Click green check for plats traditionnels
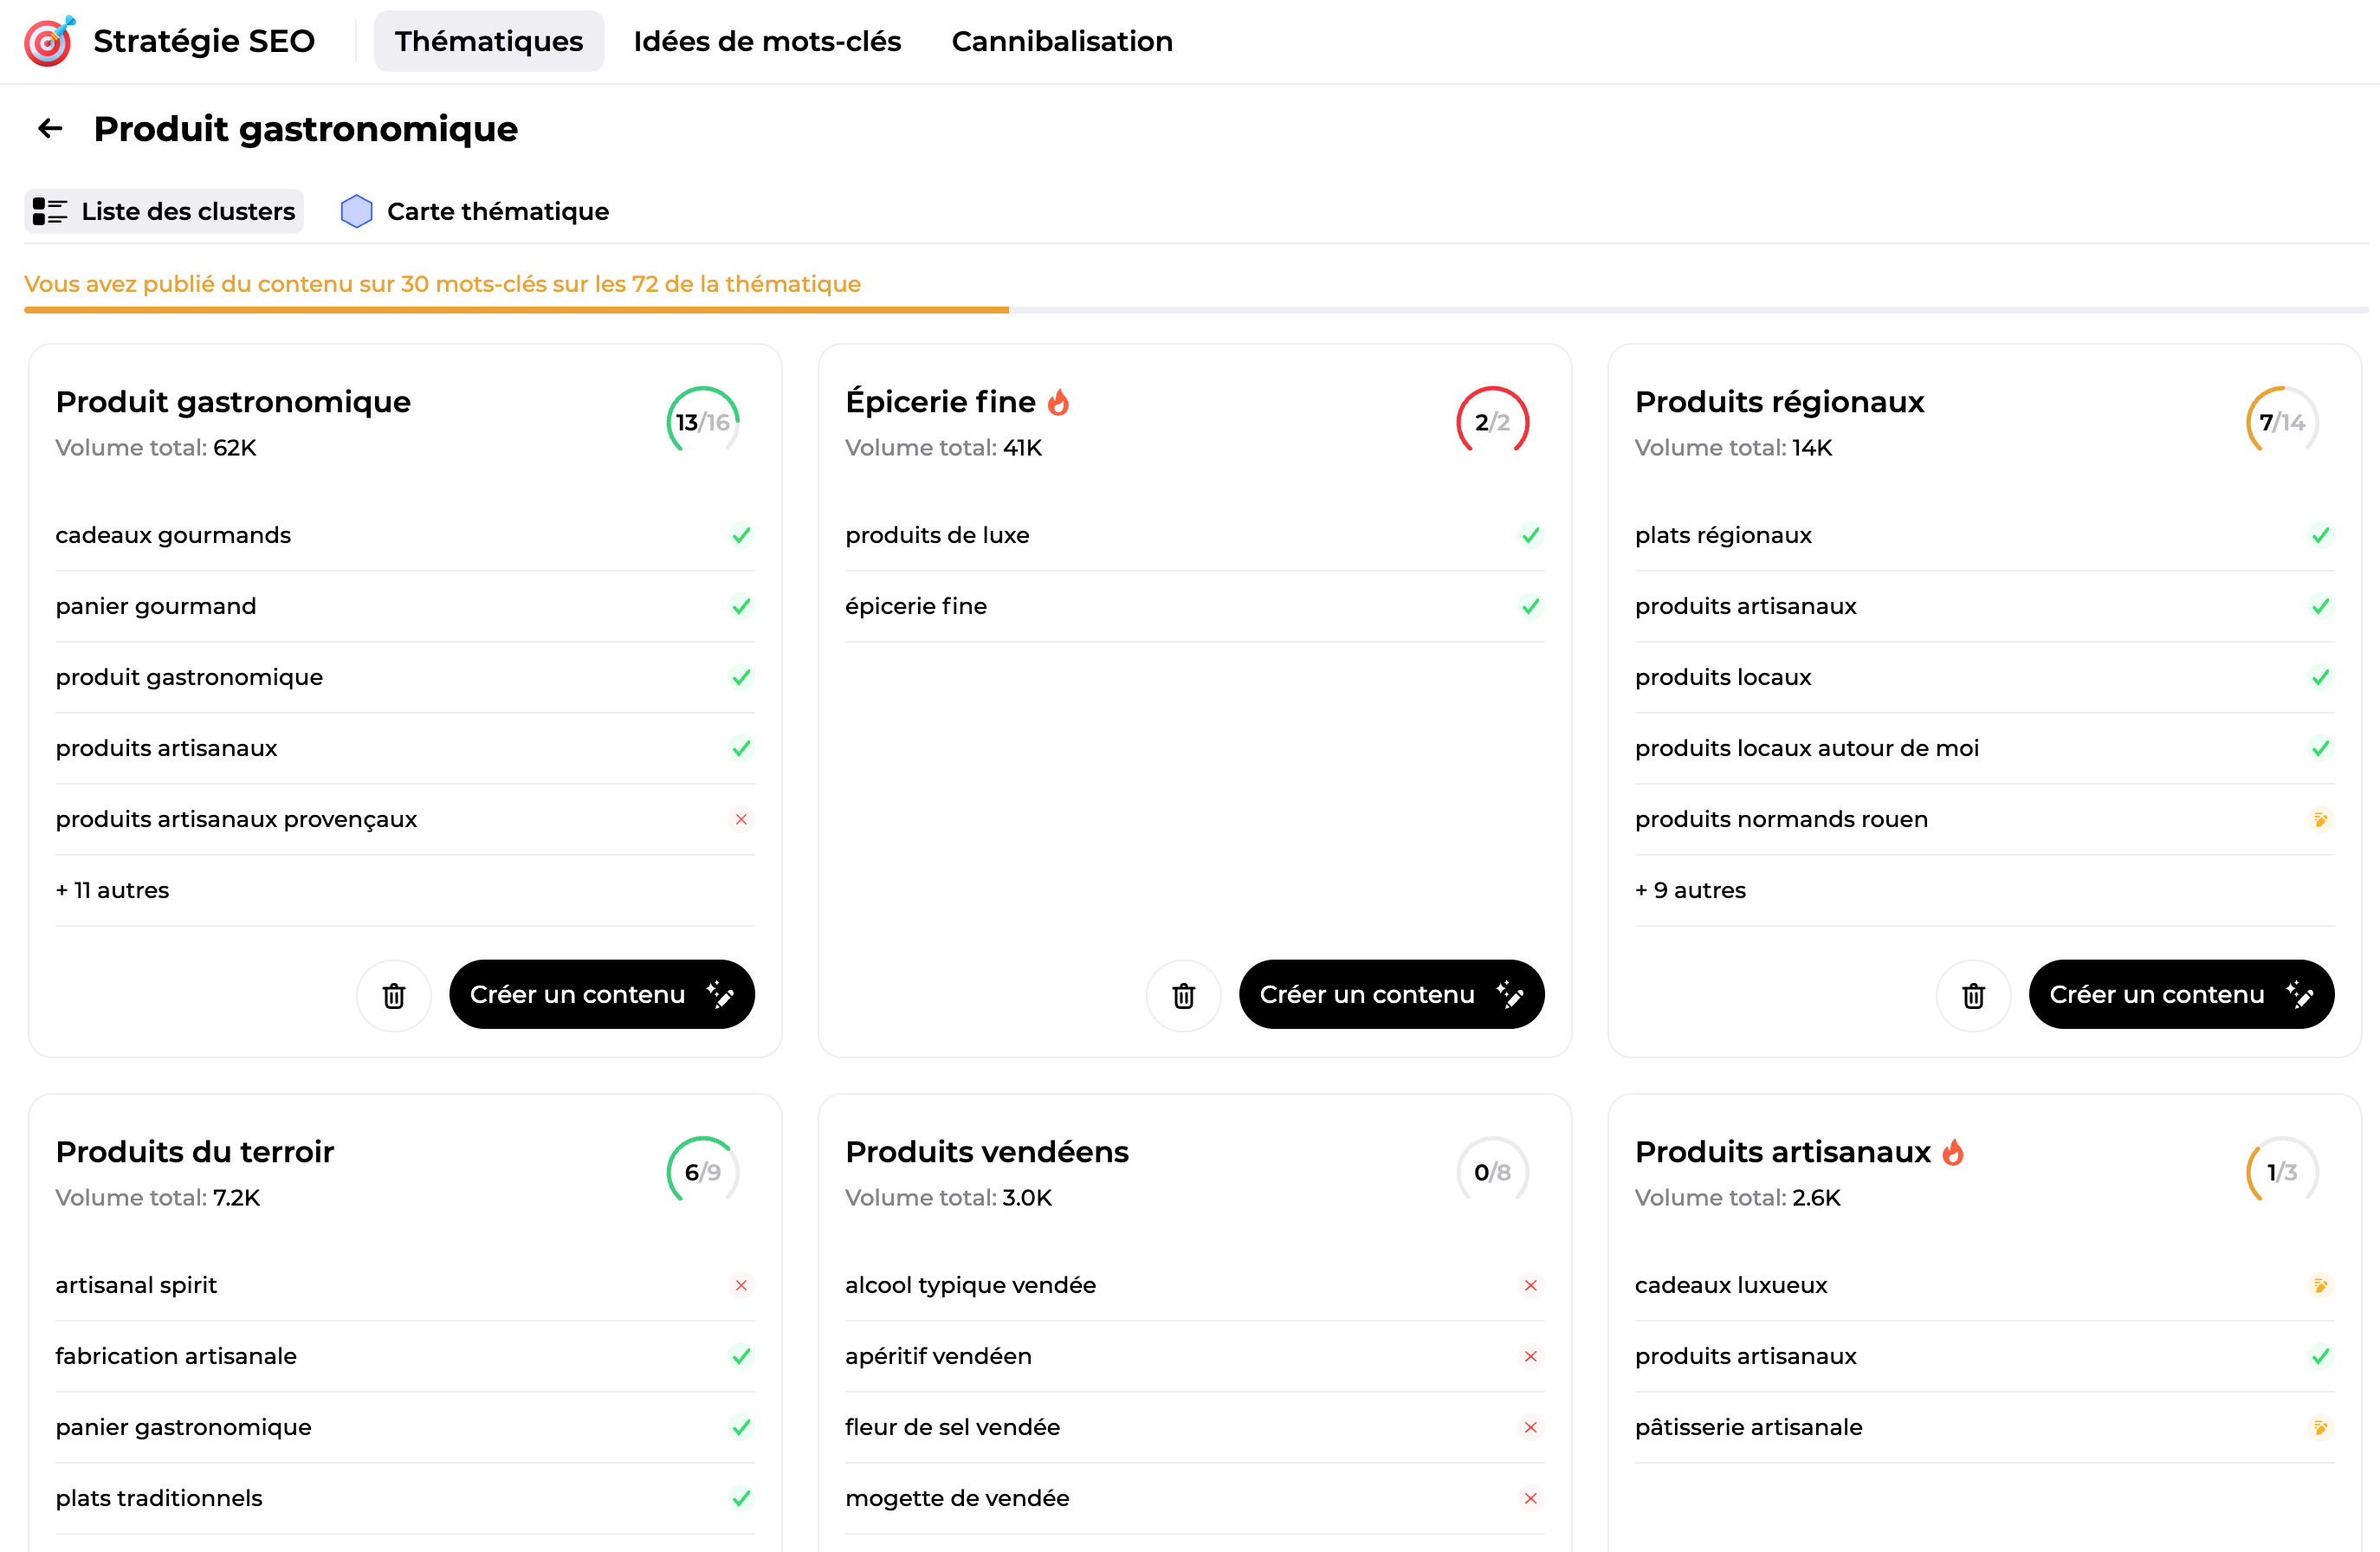This screenshot has height=1552, width=2380. 741,1498
